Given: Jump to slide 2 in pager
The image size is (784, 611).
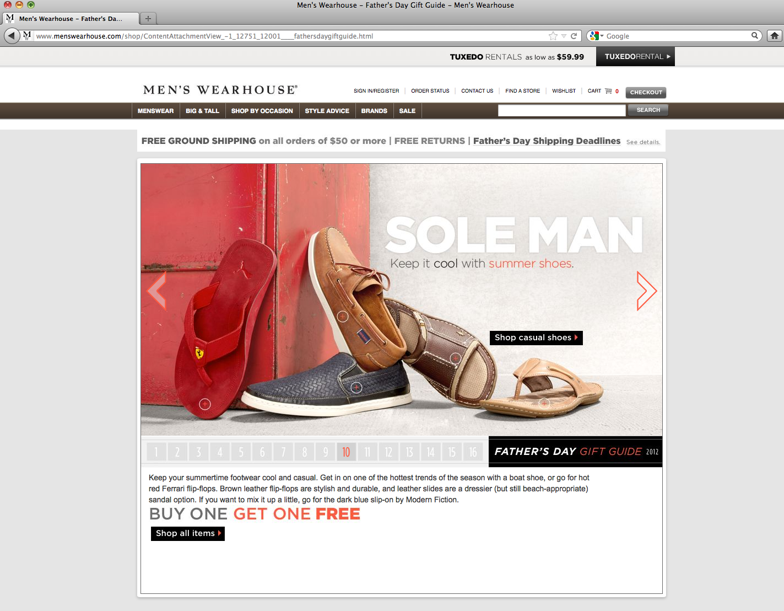Looking at the screenshot, I should tap(177, 452).
